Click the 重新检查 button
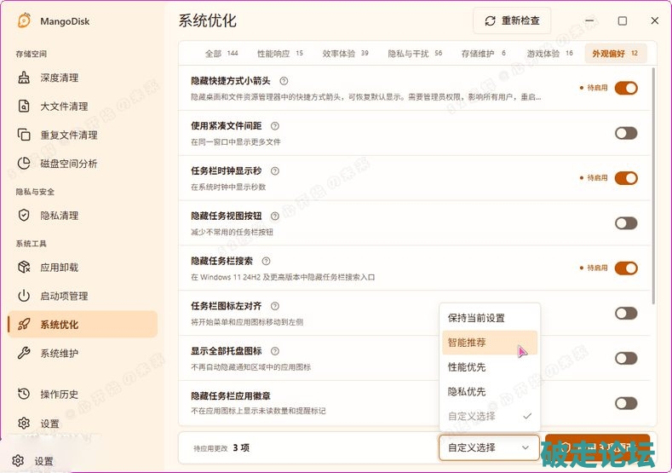Viewport: 672px width, 473px height. coord(512,20)
